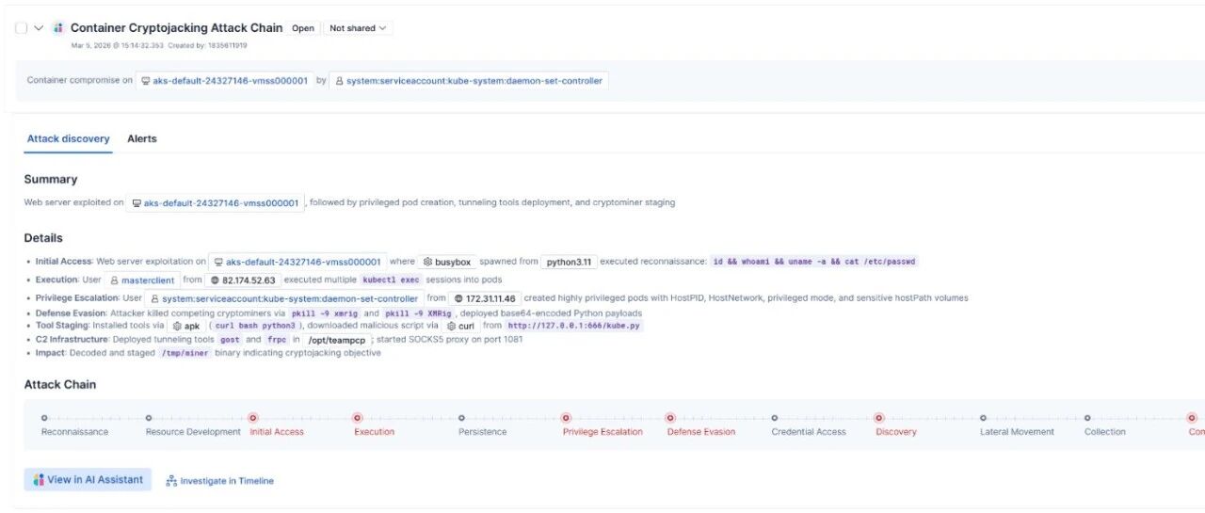This screenshot has width=1205, height=513.
Task: Click the daemon-set-controller badge in Privilege Escalation
Action: click(283, 298)
